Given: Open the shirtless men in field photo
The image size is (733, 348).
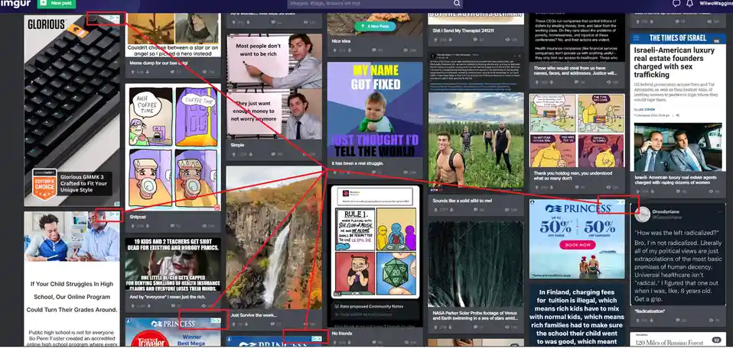Looking at the screenshot, I should pos(477,142).
